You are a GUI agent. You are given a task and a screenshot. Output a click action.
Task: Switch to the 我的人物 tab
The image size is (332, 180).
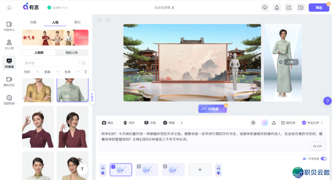tap(72, 52)
